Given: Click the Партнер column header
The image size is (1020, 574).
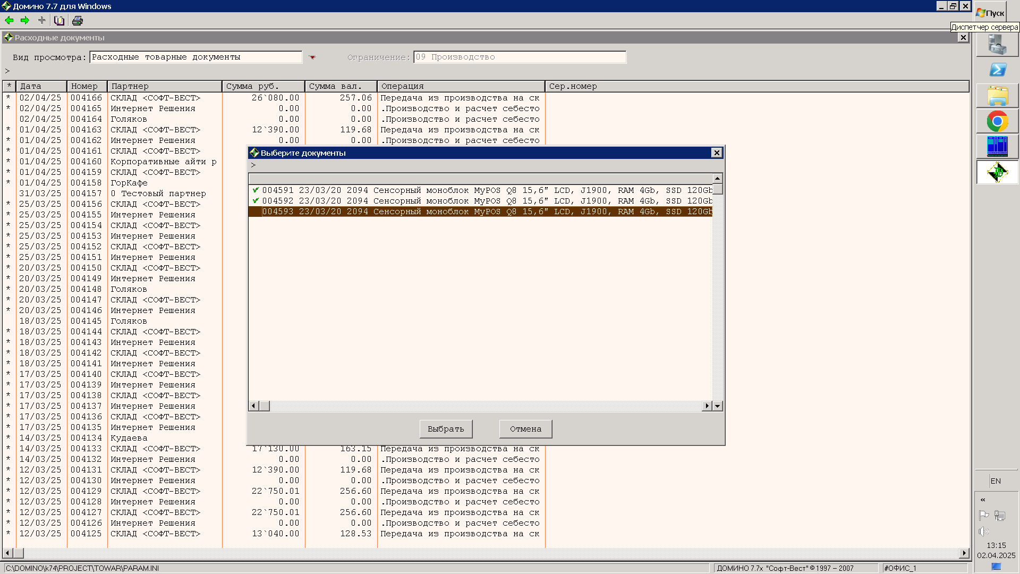Looking at the screenshot, I should pyautogui.click(x=165, y=86).
